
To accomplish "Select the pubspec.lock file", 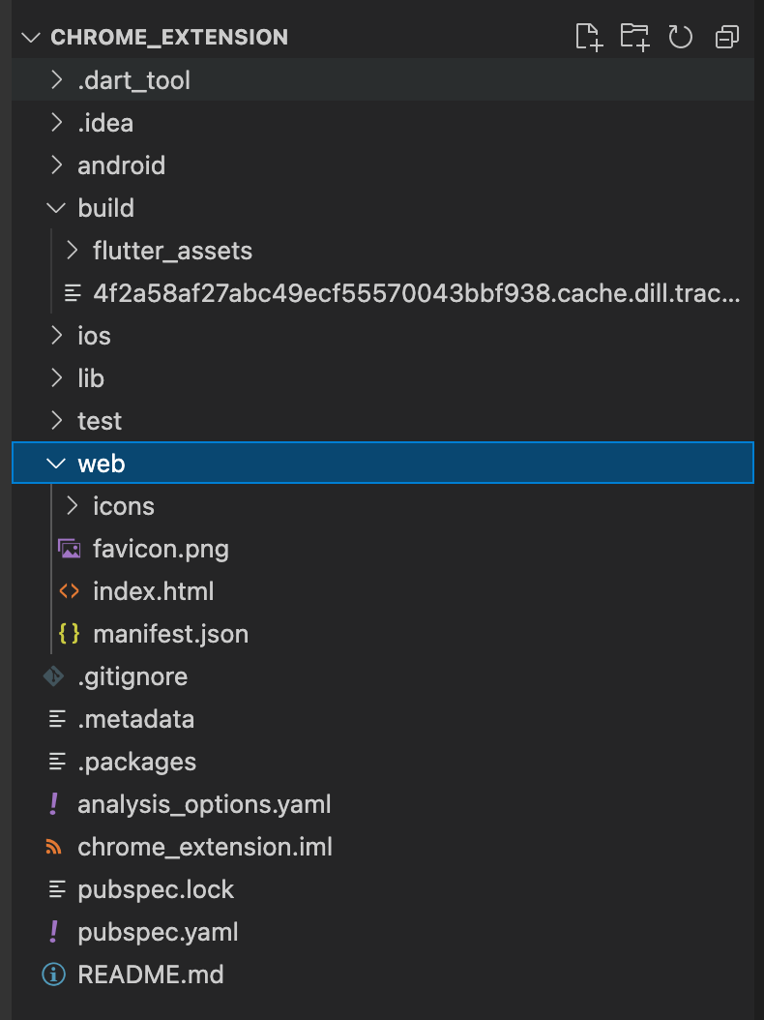I will (156, 889).
